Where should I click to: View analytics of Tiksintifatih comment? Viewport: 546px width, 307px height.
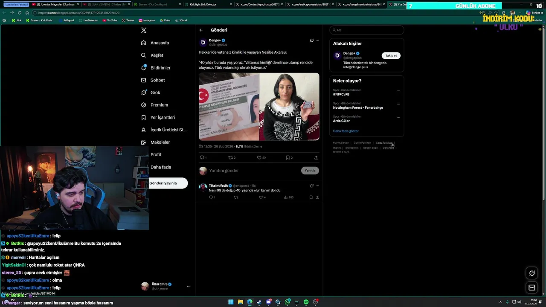pos(289,197)
